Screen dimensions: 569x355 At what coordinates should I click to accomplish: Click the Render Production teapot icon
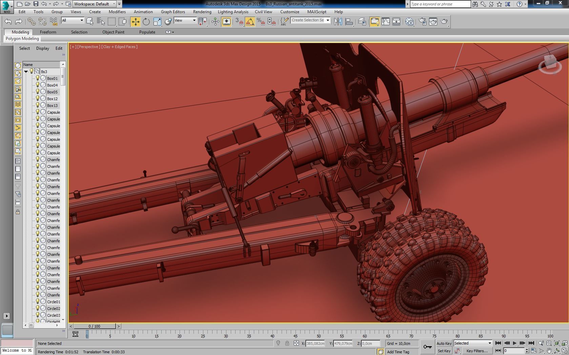(444, 22)
